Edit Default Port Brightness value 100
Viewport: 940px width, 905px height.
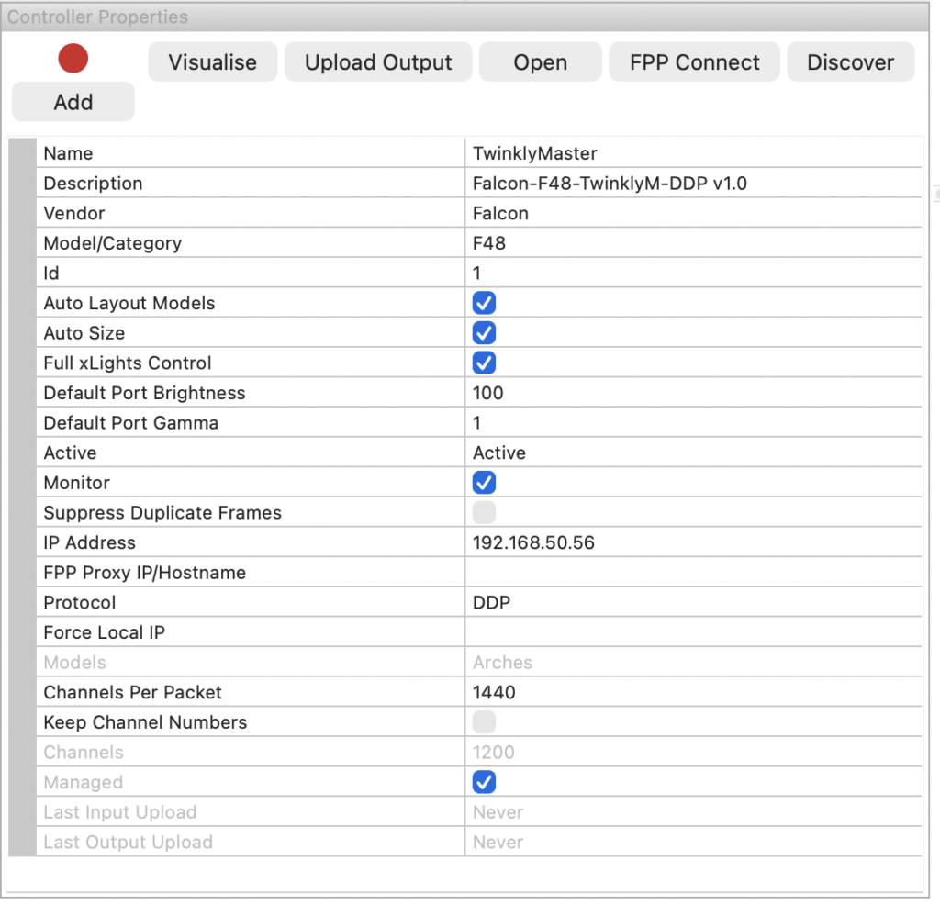(x=694, y=393)
